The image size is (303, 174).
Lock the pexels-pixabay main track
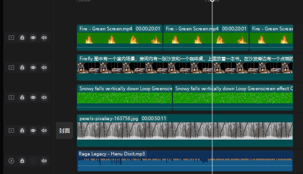(x=22, y=130)
